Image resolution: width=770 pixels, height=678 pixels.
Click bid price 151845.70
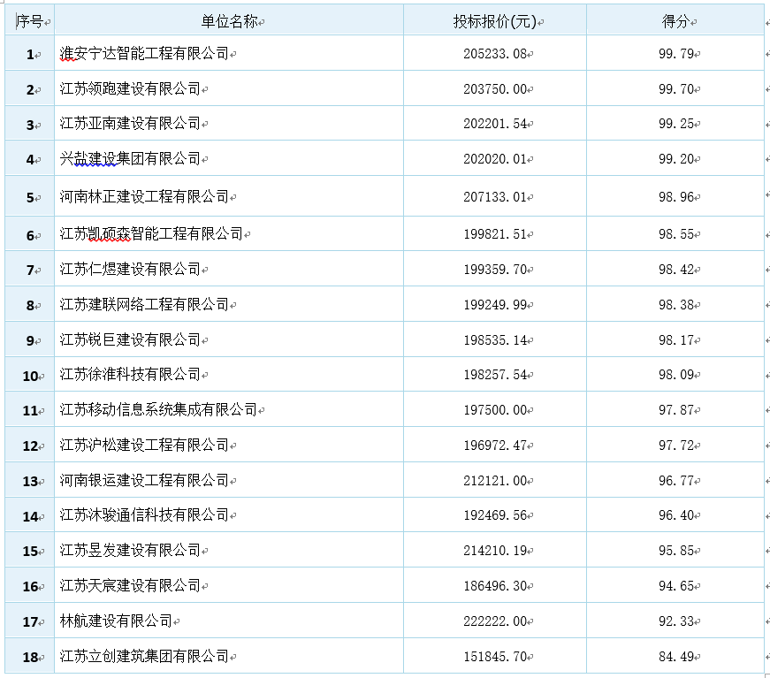pos(495,657)
